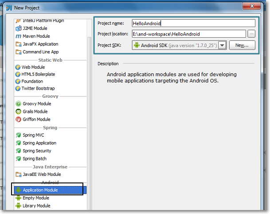Select Twitter Bootstrap project type

pos(38,88)
